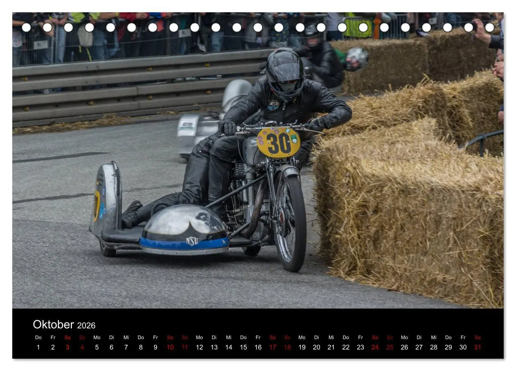516x371 pixels.
Task: Select date 12 in the calendar row
Action: [x=199, y=347]
